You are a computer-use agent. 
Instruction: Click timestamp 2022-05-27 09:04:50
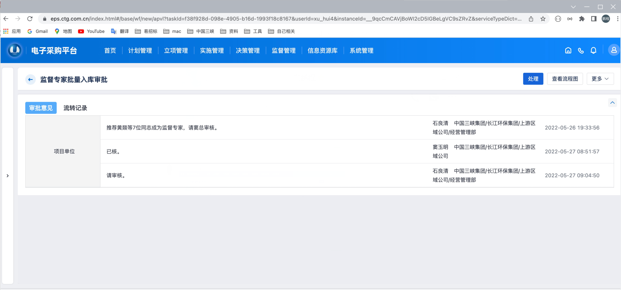[572, 175]
